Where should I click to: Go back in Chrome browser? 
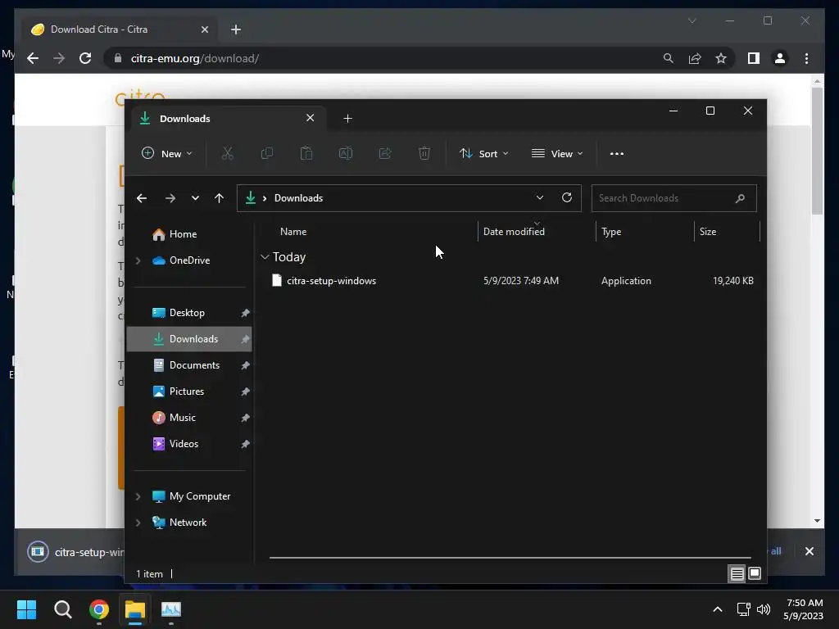click(33, 58)
